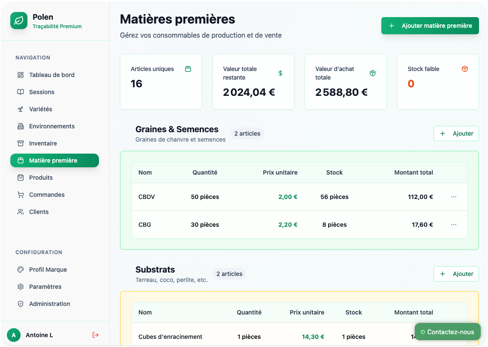Open the three-dot menu for CBDV row
Screen dimensions: 488x347
[x=454, y=197]
